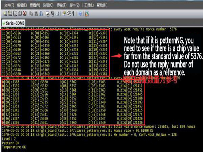Click the IC[00]=5356 value

point(12,33)
